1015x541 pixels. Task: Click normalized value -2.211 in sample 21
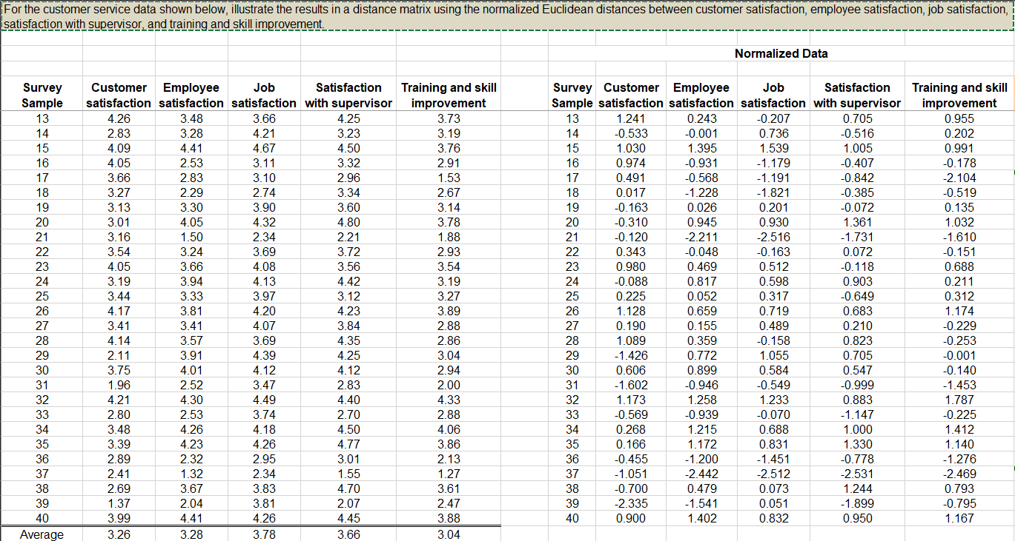tap(701, 237)
